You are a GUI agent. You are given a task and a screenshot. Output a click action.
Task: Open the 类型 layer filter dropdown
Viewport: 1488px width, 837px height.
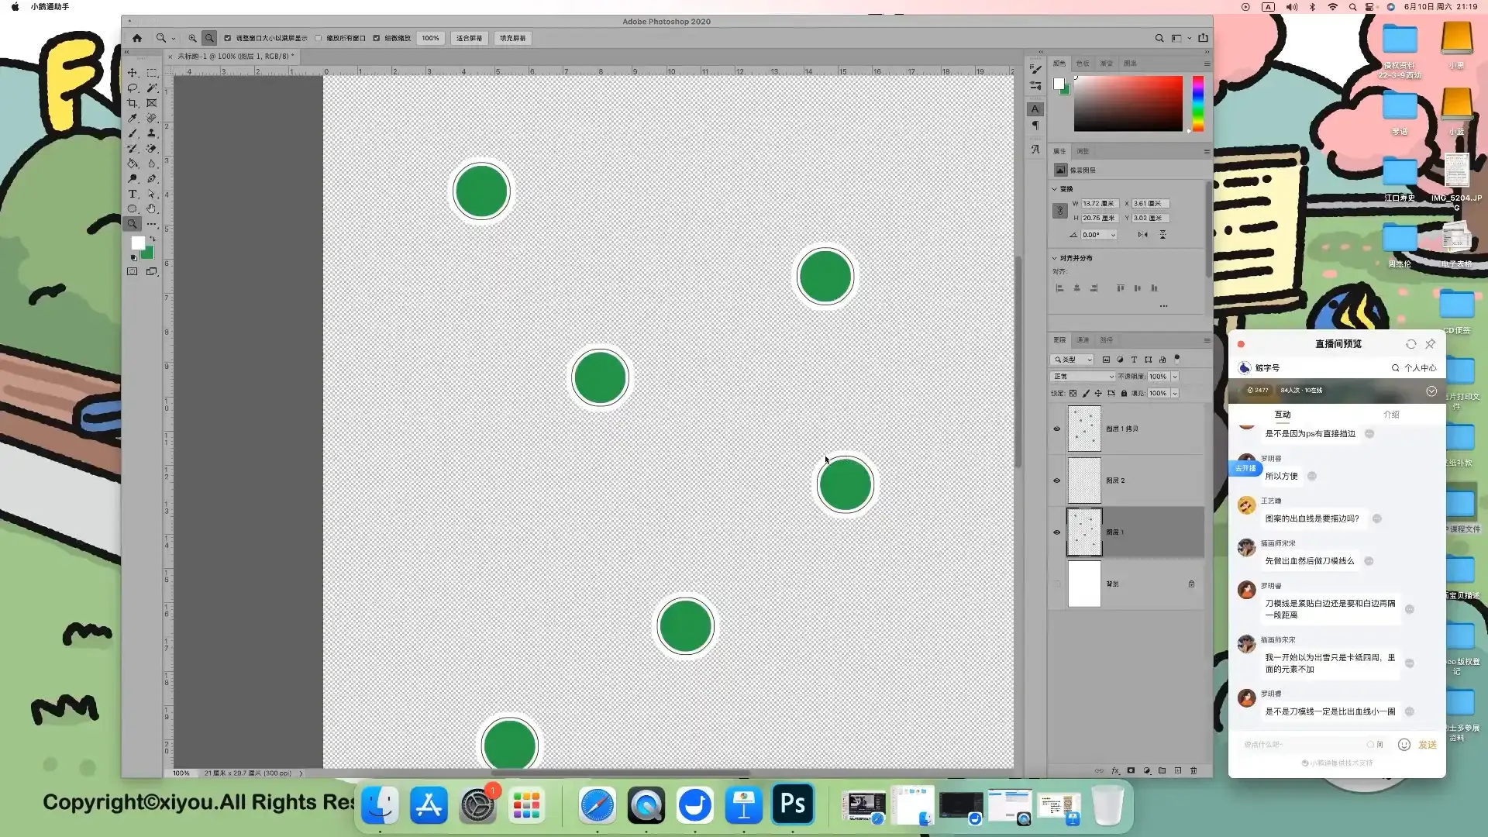(x=1072, y=360)
